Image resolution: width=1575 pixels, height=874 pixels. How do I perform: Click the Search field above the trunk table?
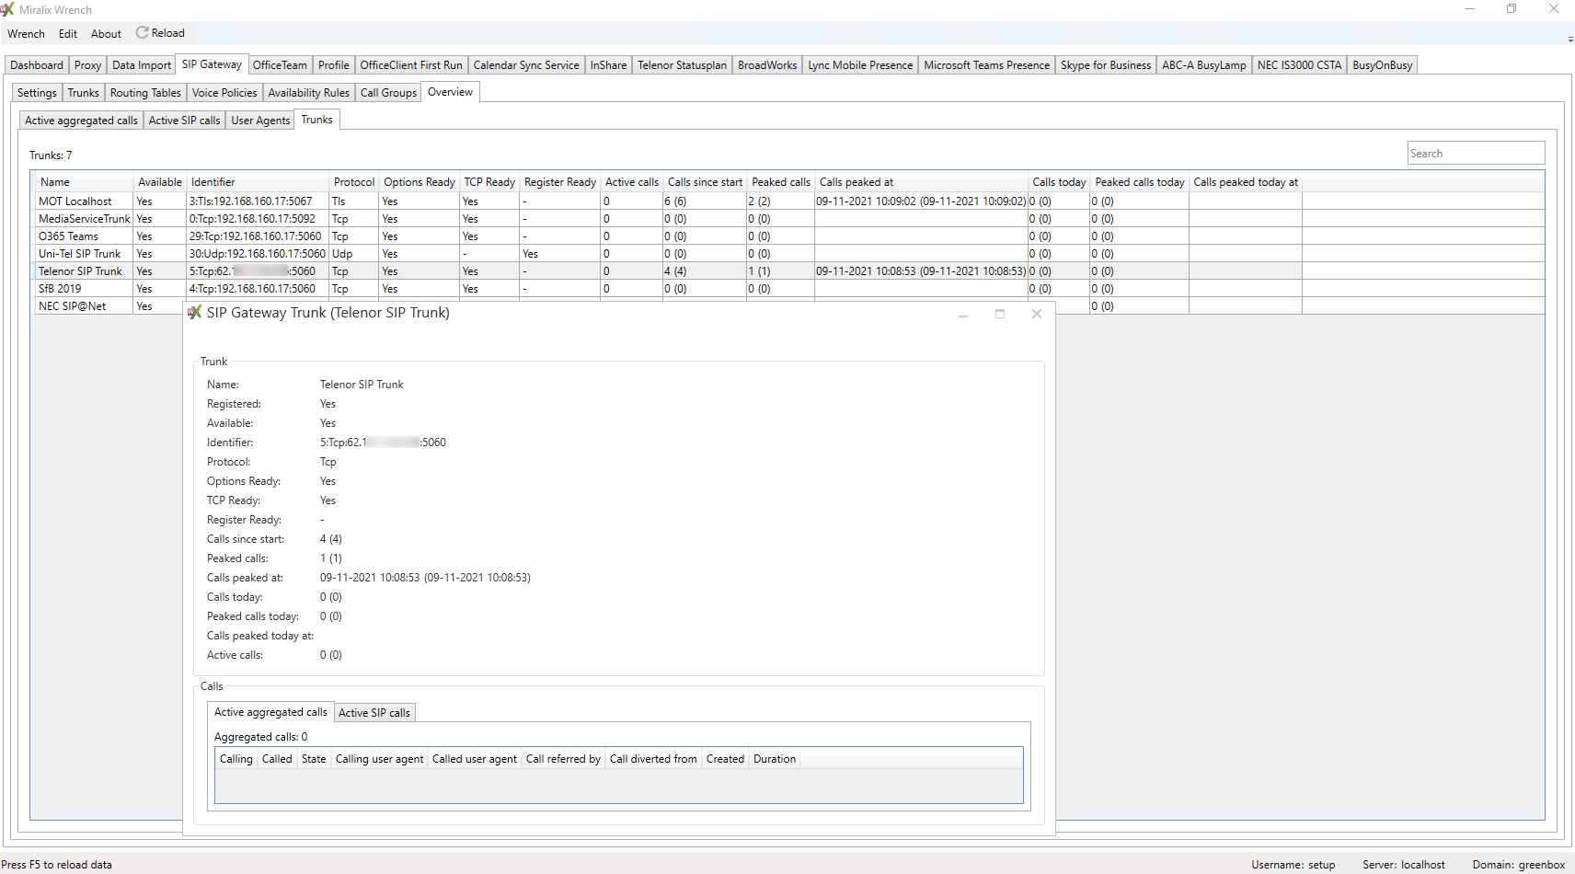[x=1476, y=154]
